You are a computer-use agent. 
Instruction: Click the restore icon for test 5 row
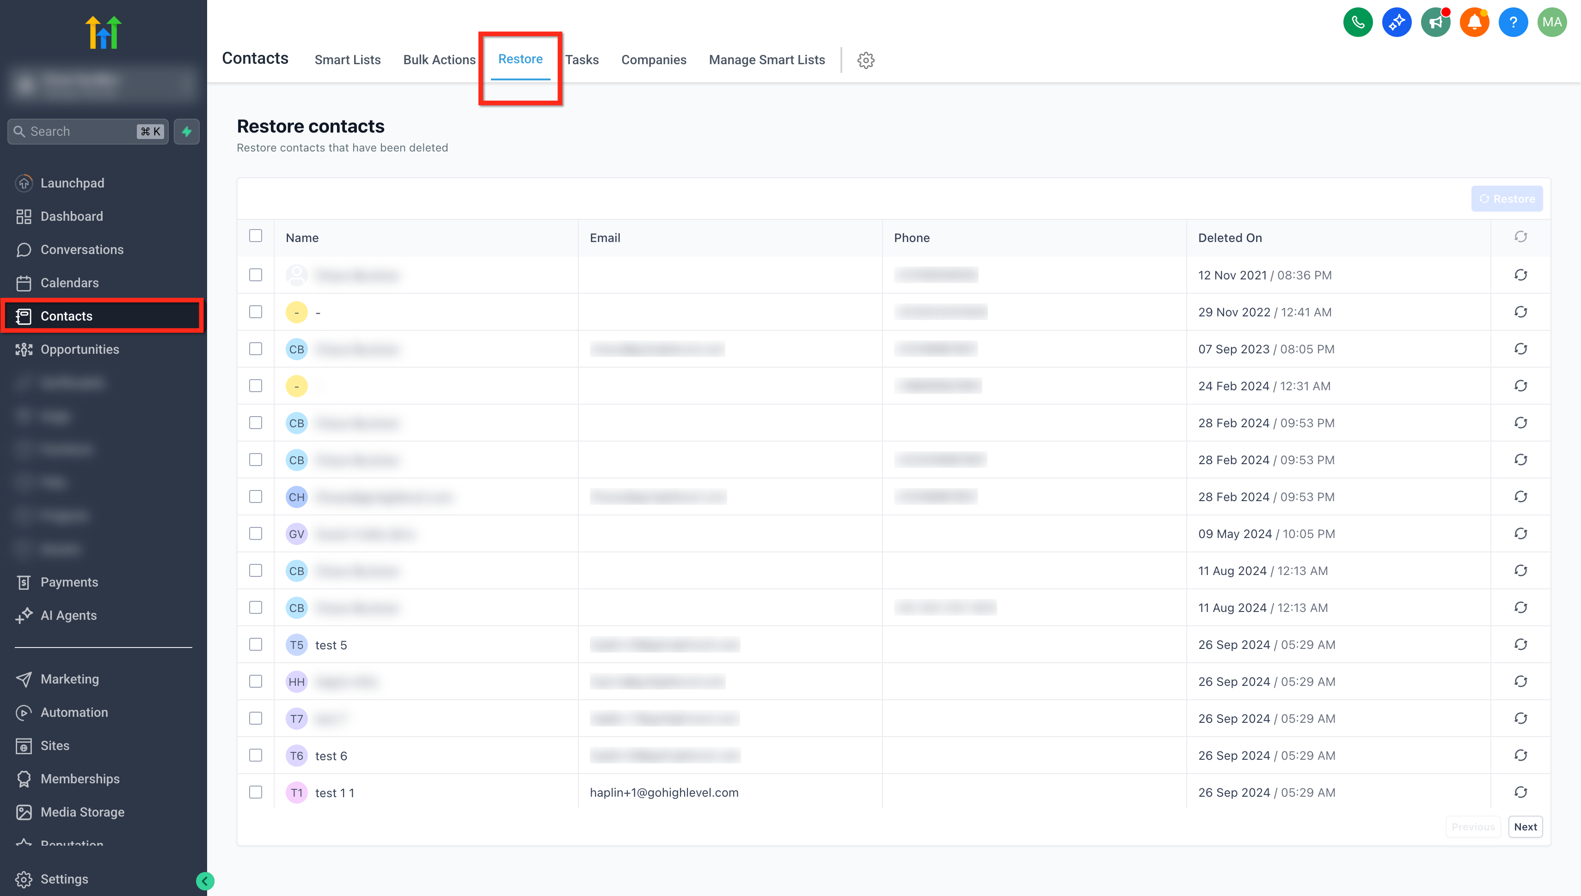tap(1520, 644)
